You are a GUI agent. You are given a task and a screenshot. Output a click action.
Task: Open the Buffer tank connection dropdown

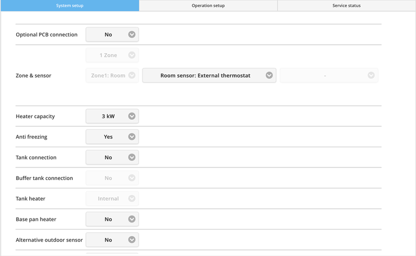tap(112, 178)
